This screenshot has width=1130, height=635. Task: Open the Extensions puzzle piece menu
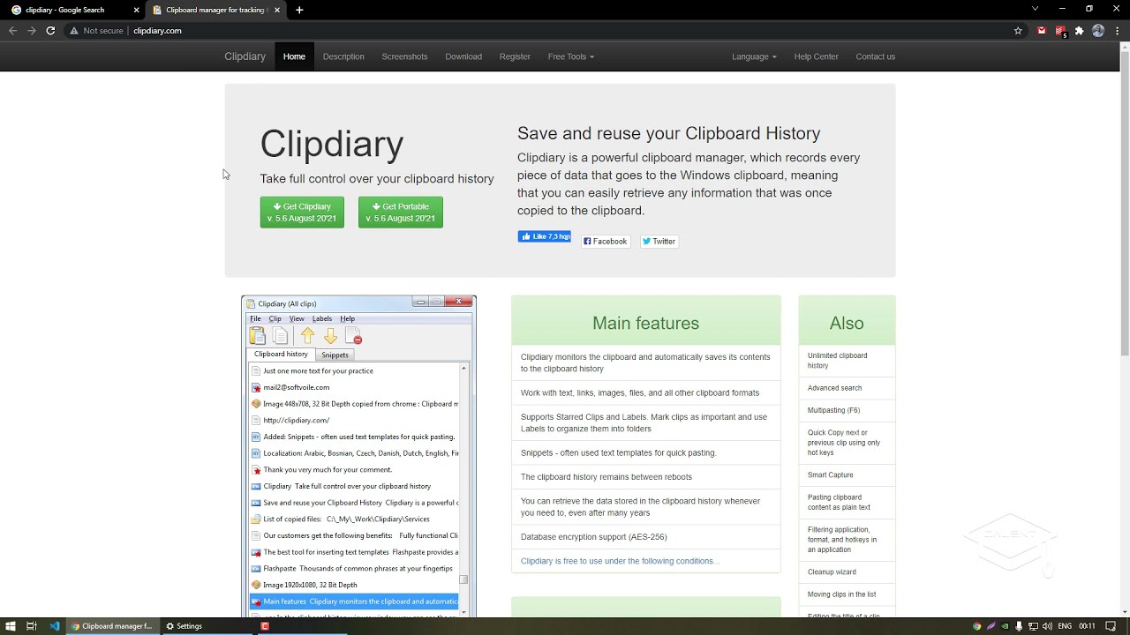tap(1079, 30)
